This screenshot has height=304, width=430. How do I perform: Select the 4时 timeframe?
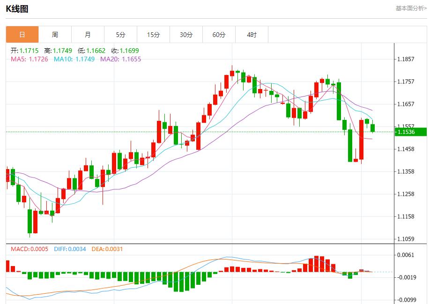coord(252,34)
